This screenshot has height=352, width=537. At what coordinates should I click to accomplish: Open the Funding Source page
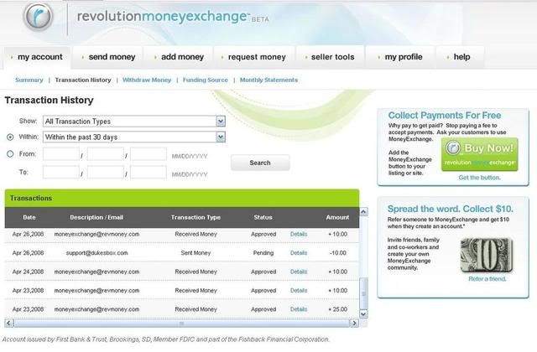coord(205,80)
